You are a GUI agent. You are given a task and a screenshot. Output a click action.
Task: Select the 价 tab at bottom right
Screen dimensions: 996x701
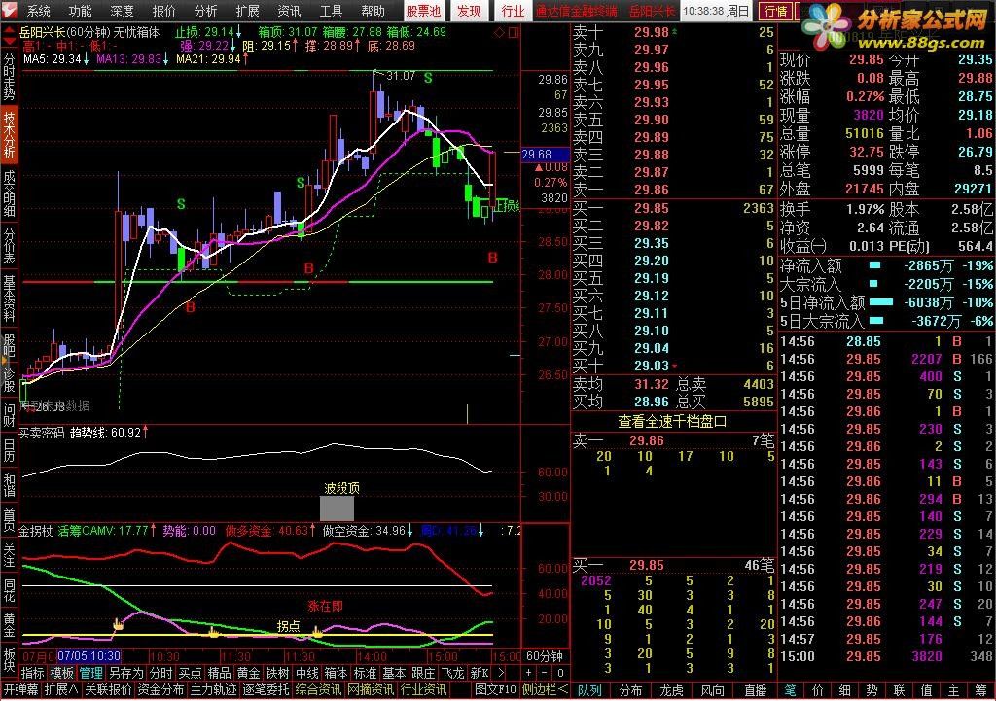818,690
